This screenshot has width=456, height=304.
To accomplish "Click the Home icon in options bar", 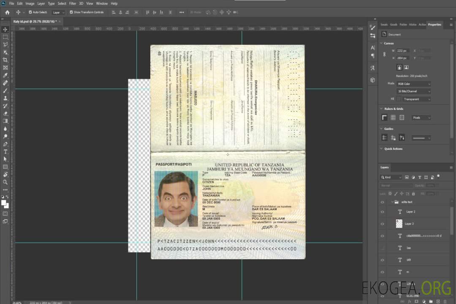I will coord(7,12).
